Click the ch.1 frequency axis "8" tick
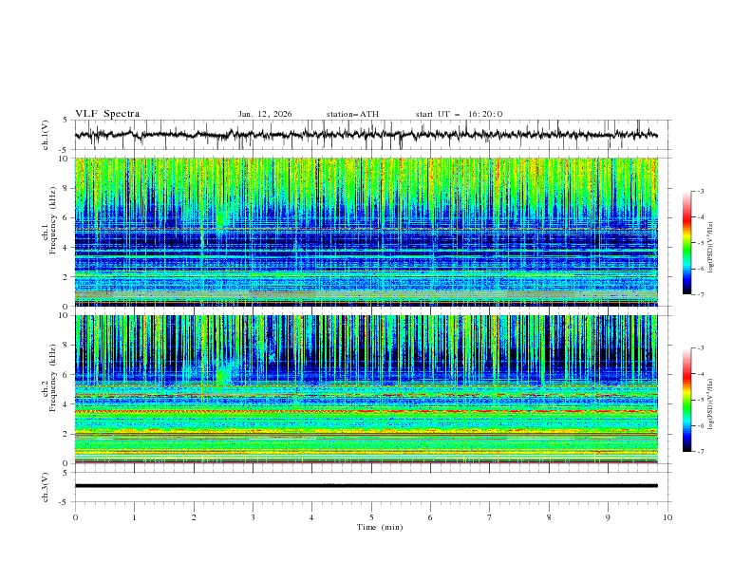 point(66,188)
